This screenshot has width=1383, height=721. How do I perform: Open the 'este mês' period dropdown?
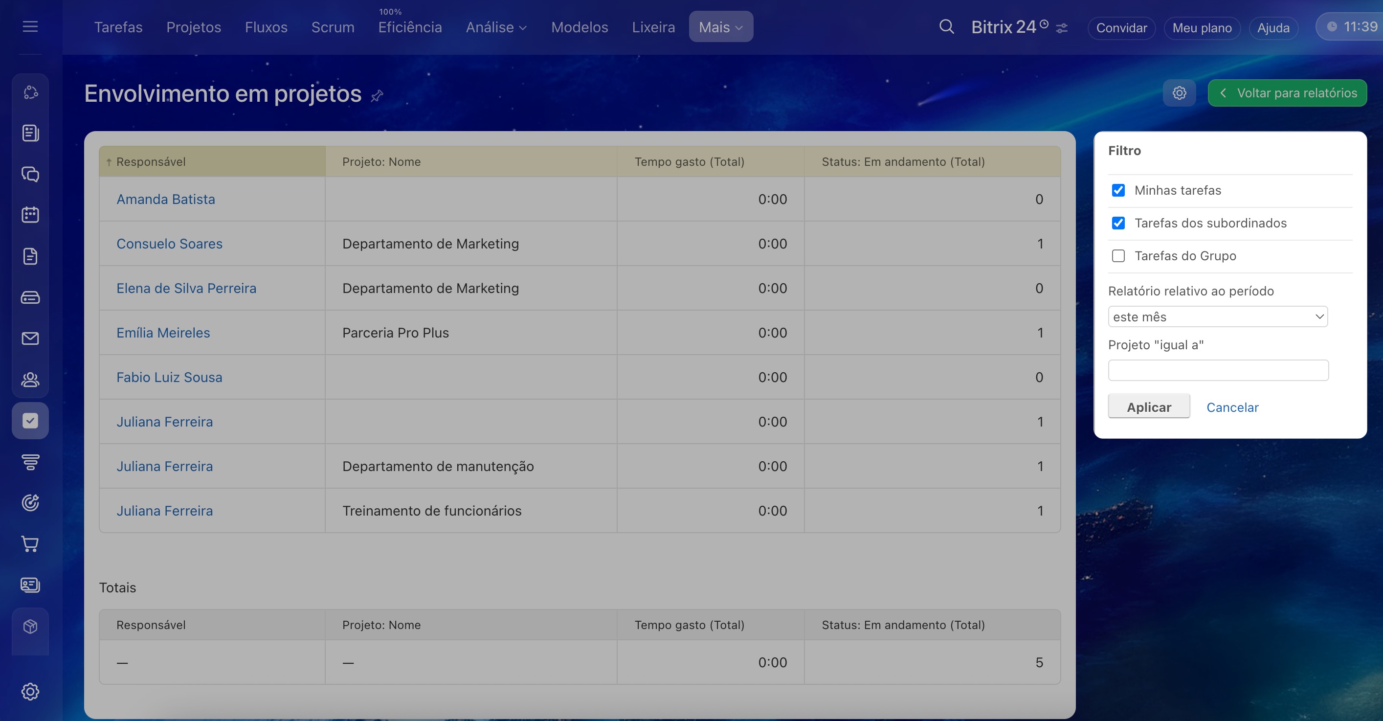click(1217, 317)
